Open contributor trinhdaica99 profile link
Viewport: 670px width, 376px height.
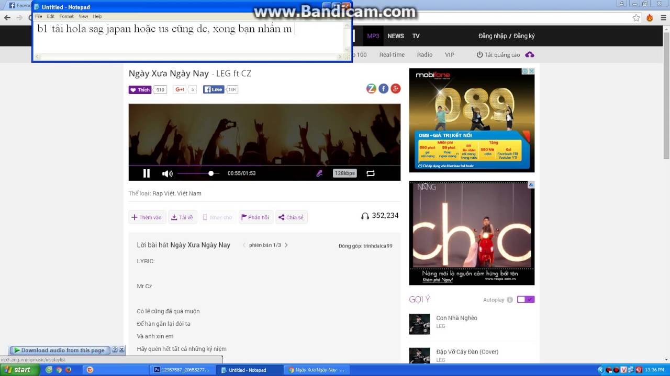378,246
